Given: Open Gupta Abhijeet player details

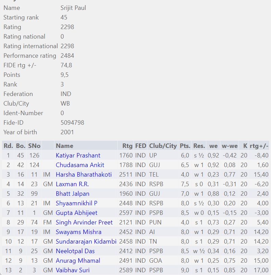Looking at the screenshot, I should click(76, 213).
